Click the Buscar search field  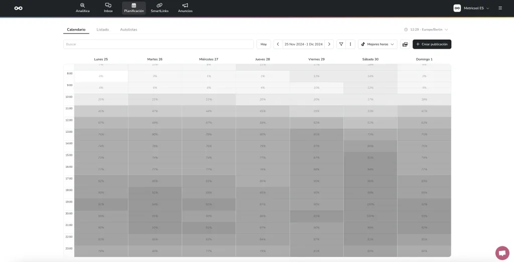tap(158, 44)
